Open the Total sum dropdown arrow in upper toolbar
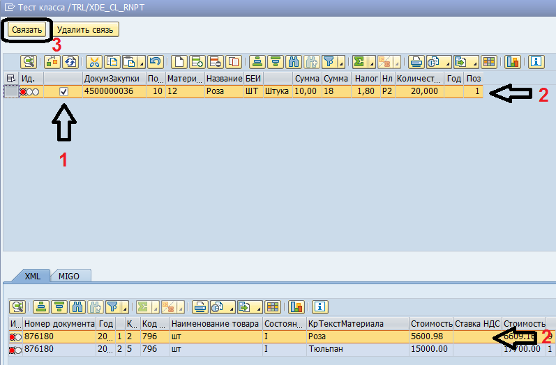The height and width of the screenshot is (365, 556). tap(373, 62)
